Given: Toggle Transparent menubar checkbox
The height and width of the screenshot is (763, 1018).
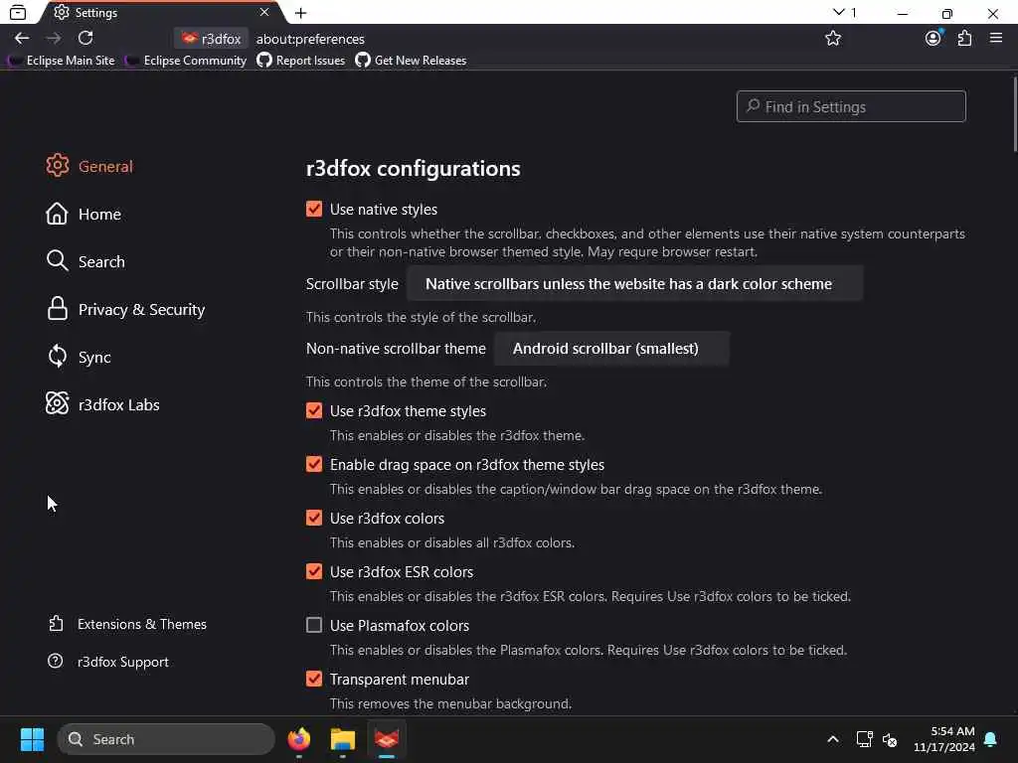Looking at the screenshot, I should [314, 679].
